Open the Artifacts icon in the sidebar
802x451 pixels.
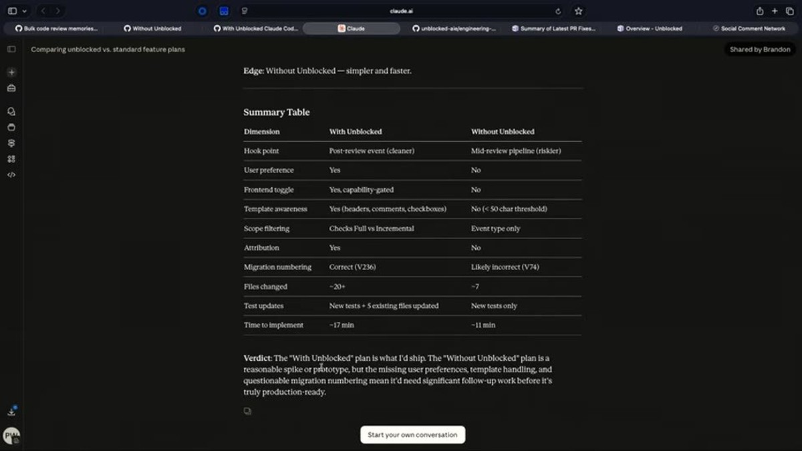point(11,159)
